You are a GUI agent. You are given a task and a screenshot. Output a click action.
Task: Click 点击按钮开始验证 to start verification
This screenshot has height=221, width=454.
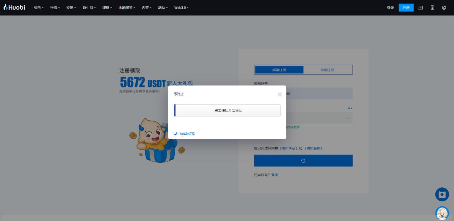(228, 110)
